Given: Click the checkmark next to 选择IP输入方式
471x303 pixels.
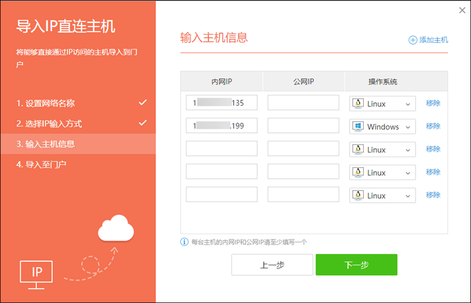Looking at the screenshot, I should tap(142, 123).
